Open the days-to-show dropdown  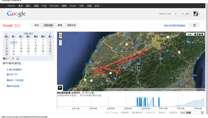pos(14,59)
